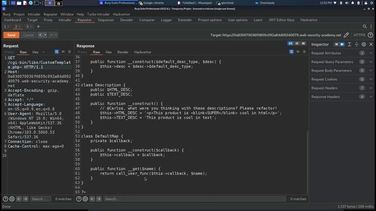This screenshot has width=376, height=211.
Task: Open the forward-history dropdown arrow
Action: coord(56,35)
